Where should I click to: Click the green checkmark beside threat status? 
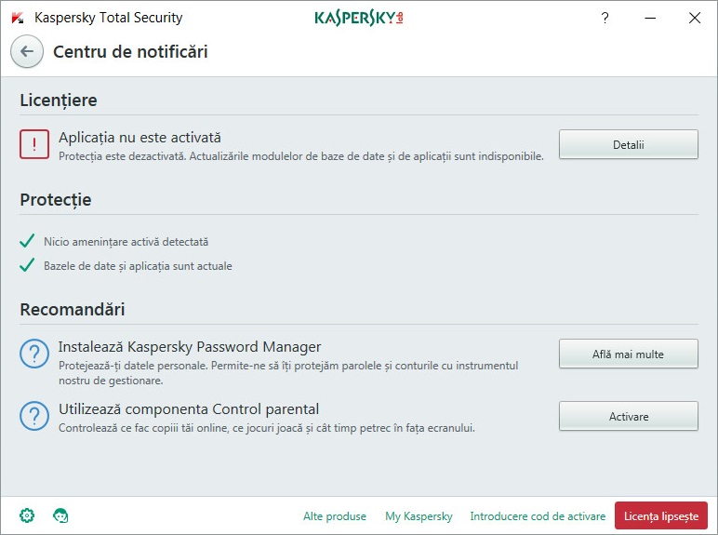click(x=27, y=242)
